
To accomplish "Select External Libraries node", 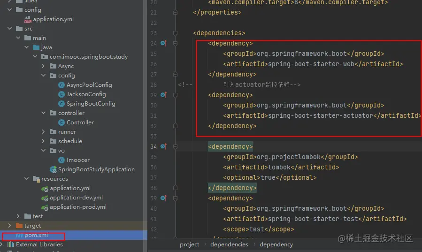I will (x=39, y=244).
